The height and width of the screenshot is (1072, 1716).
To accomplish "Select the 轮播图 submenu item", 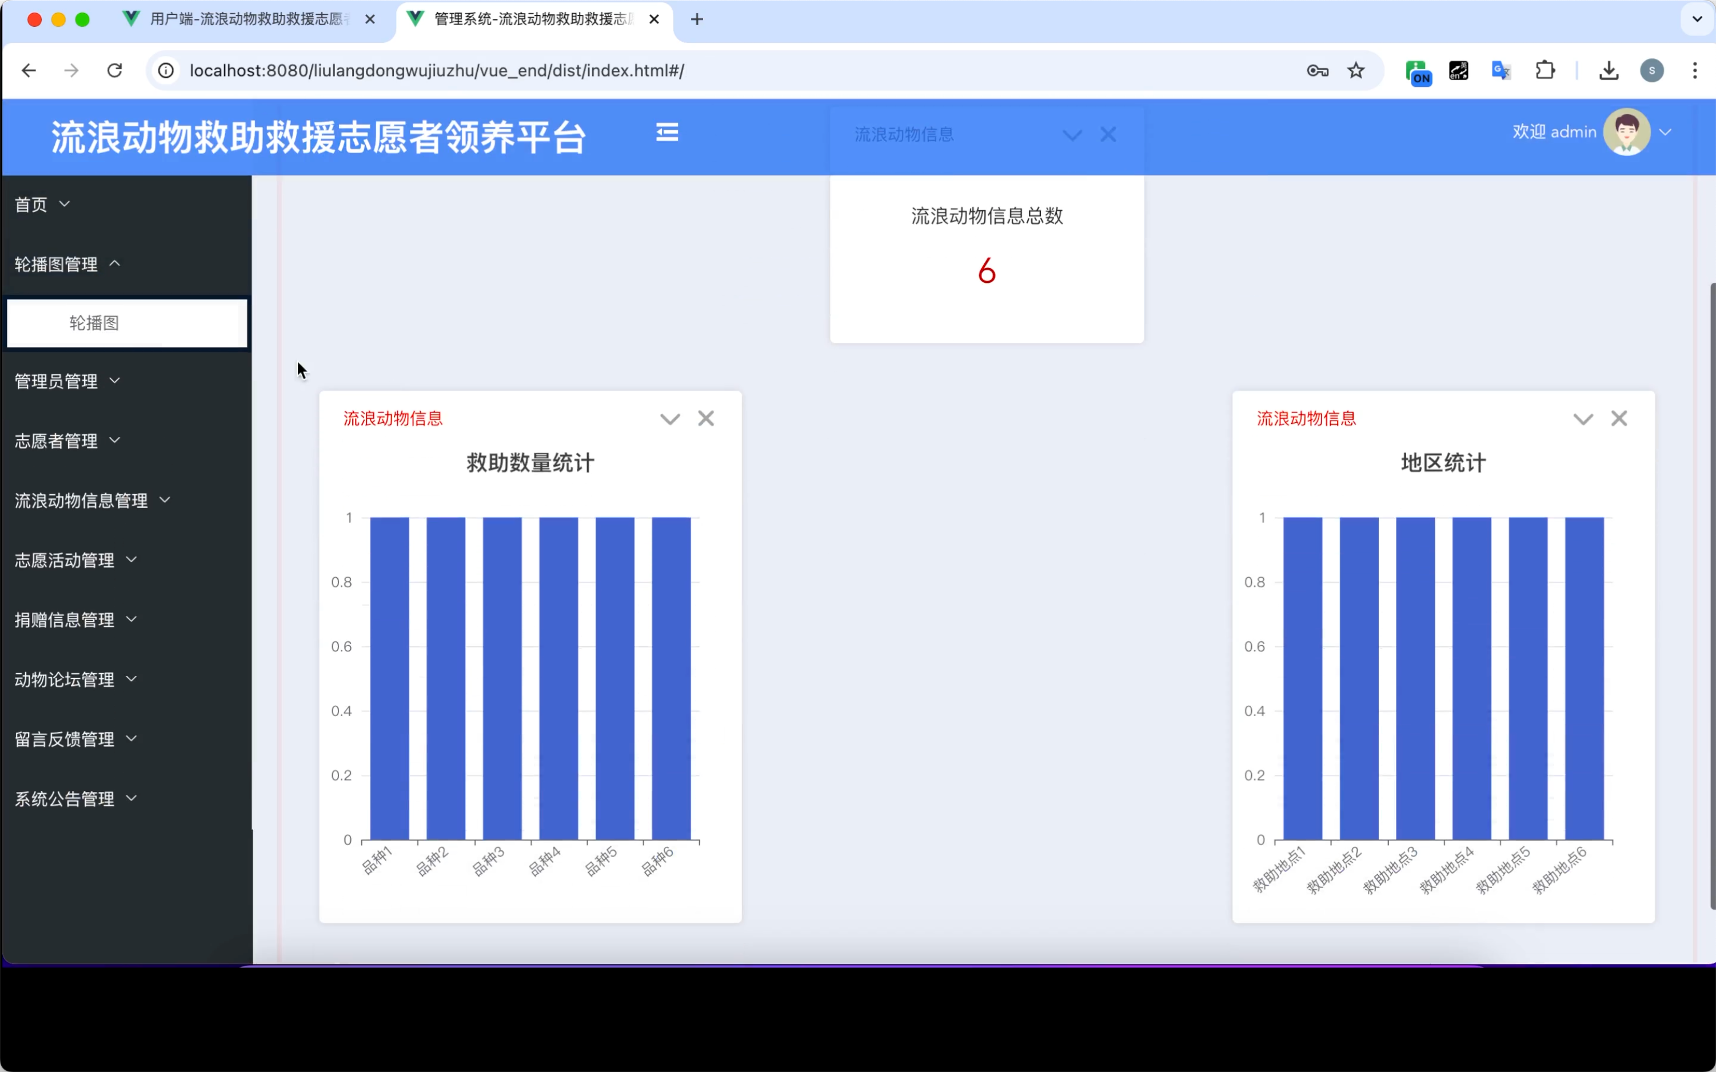I will (94, 323).
